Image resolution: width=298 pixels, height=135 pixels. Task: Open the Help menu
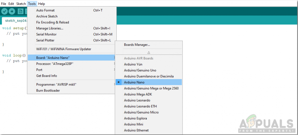click(x=42, y=4)
